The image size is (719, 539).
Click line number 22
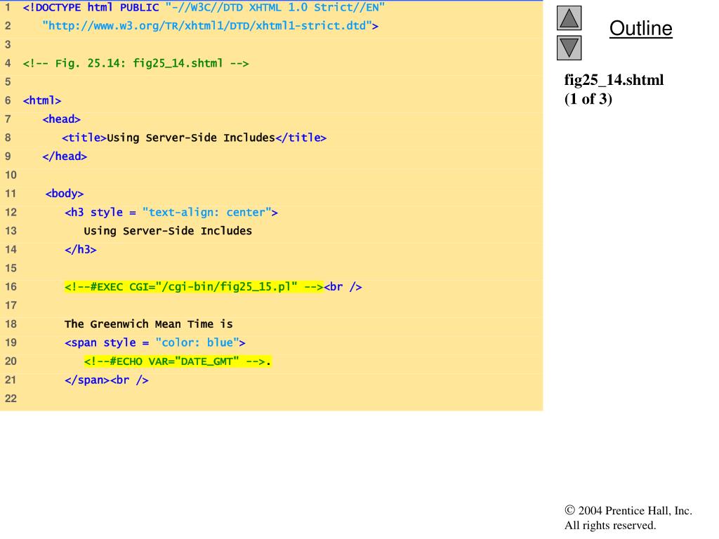(11, 399)
